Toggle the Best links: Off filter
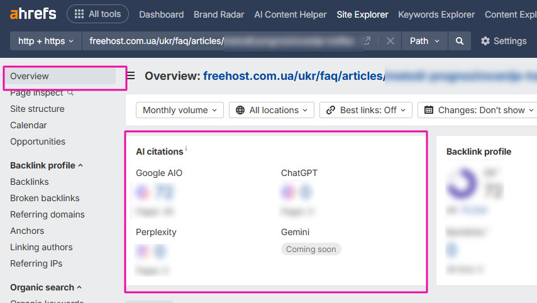This screenshot has width=537, height=303. (367, 110)
